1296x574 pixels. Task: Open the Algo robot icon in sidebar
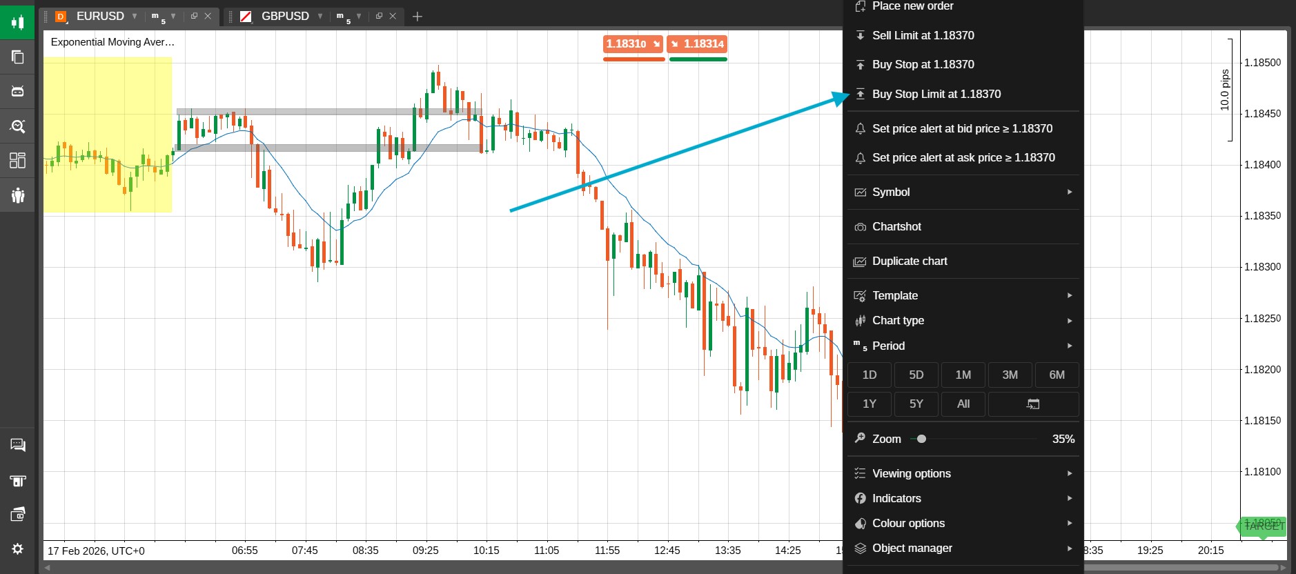[x=17, y=91]
